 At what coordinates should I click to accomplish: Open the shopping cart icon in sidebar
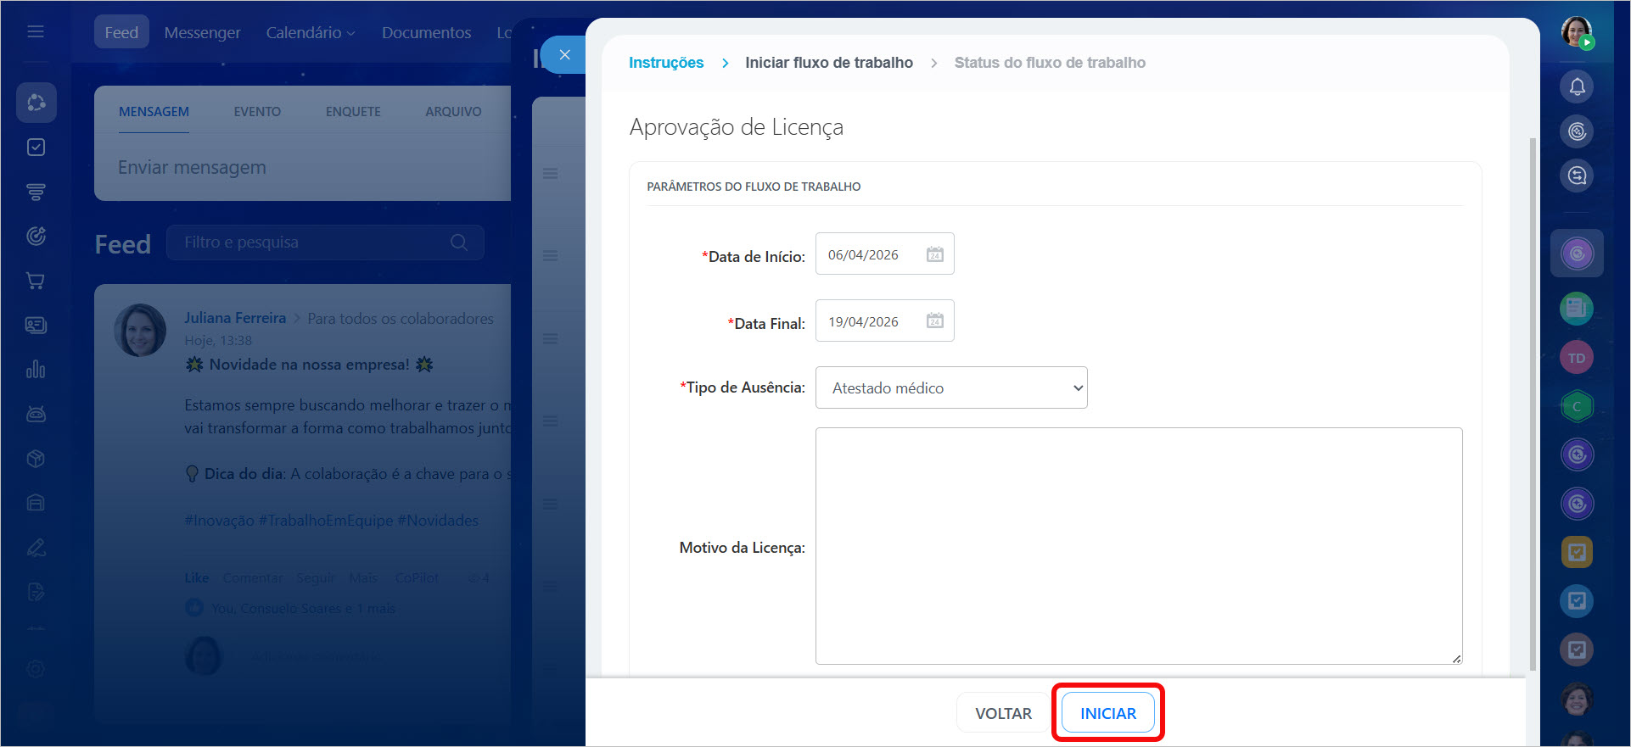36,281
